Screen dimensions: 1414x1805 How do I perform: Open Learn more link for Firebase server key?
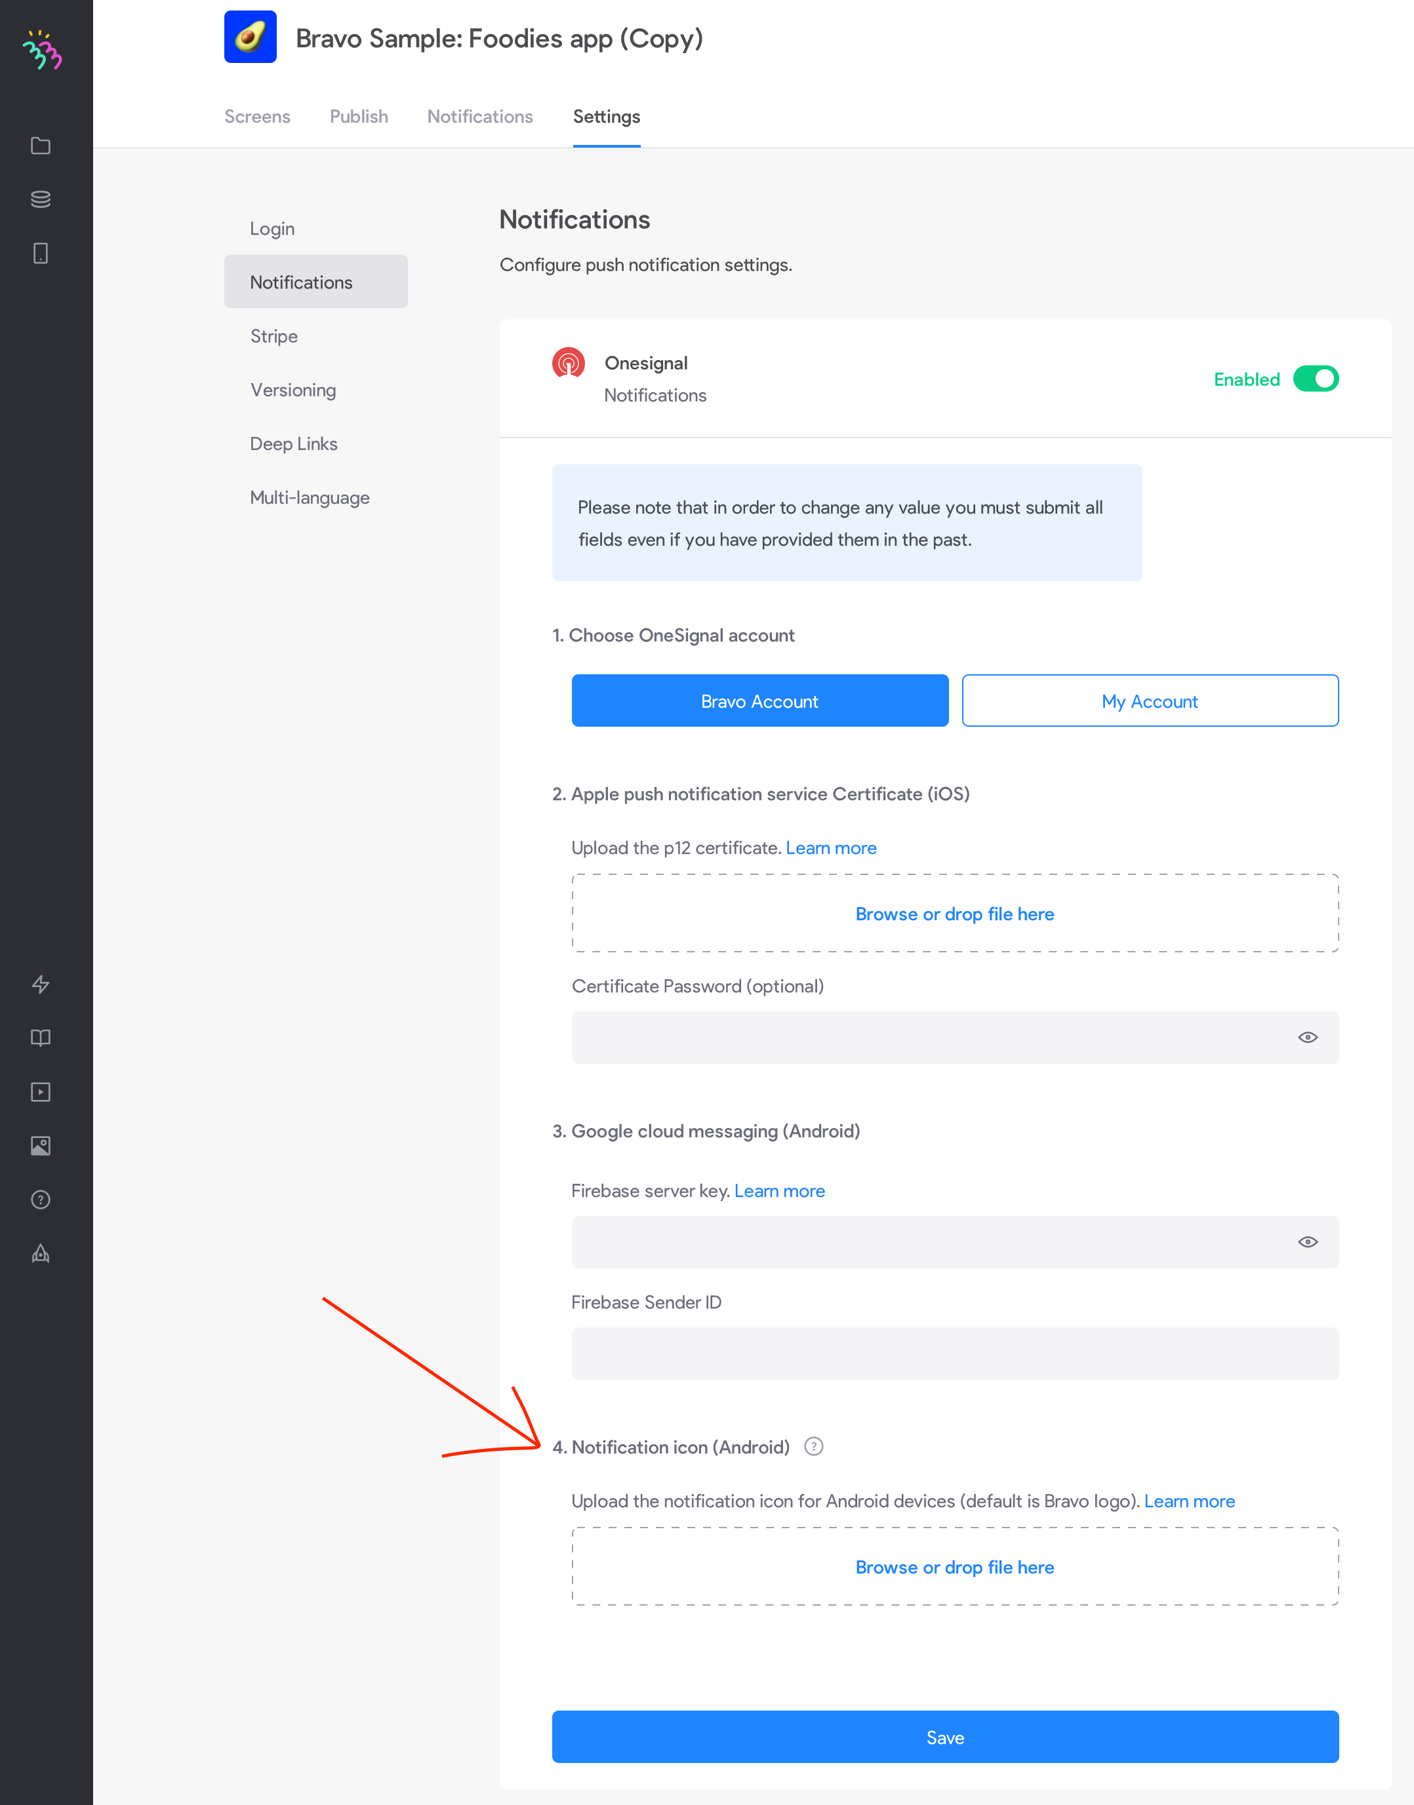click(x=780, y=1190)
